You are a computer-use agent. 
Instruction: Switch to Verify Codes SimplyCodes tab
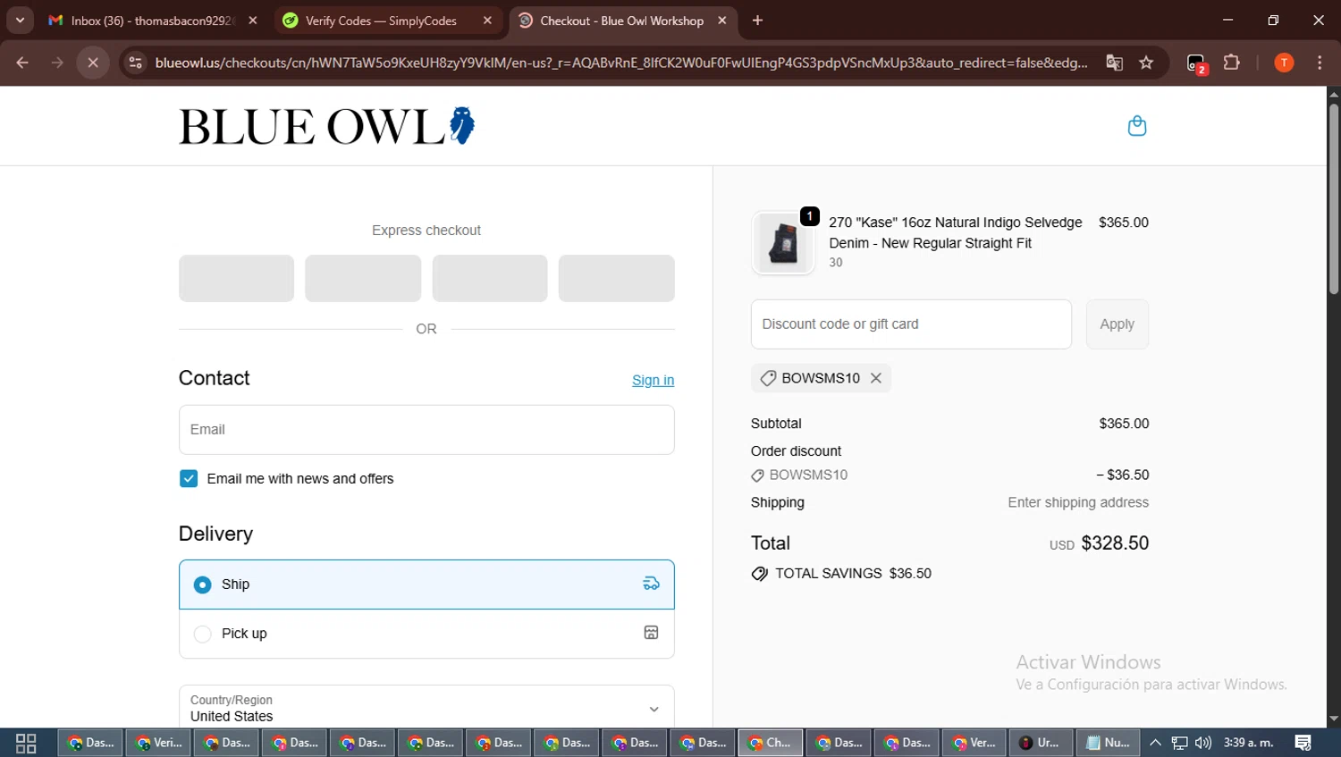[381, 21]
